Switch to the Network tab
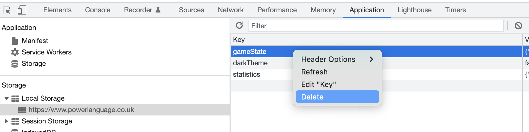Image resolution: width=529 pixels, height=132 pixels. (231, 10)
